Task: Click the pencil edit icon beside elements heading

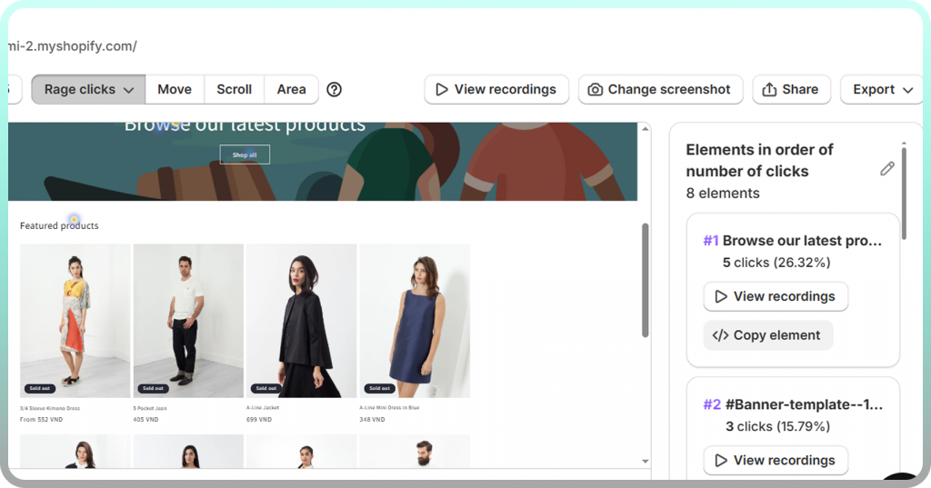Action: 887,168
